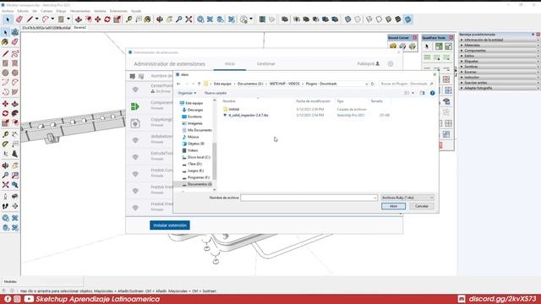Select the Unfold folder in file list
The height and width of the screenshot is (304, 541).
(233, 109)
